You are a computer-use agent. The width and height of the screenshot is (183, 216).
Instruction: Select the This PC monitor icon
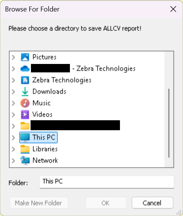click(25, 137)
